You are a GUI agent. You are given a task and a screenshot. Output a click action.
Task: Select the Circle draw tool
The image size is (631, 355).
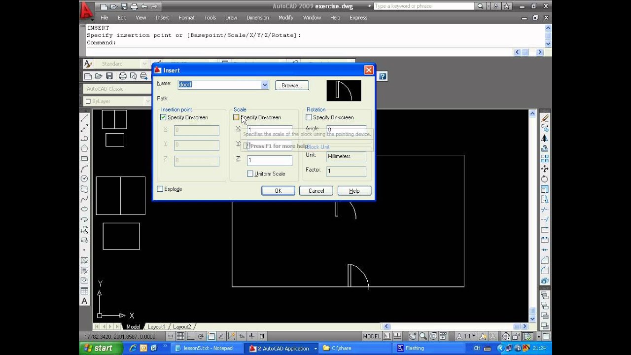84,178
